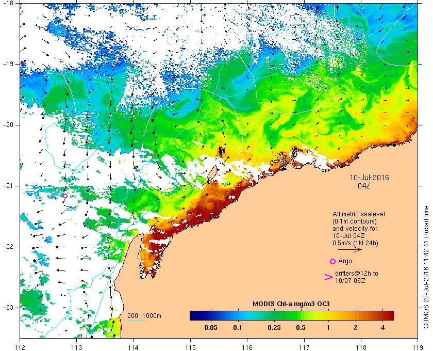Click the 'MODIS Chl-a mg/m3 OC3' colorbar title

(291, 304)
